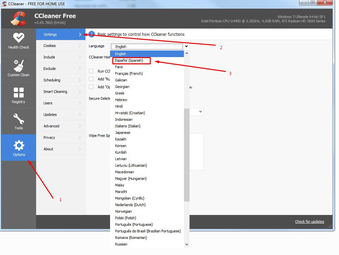This screenshot has width=339, height=255.
Task: Choose Russian language
Action: pyautogui.click(x=147, y=244)
